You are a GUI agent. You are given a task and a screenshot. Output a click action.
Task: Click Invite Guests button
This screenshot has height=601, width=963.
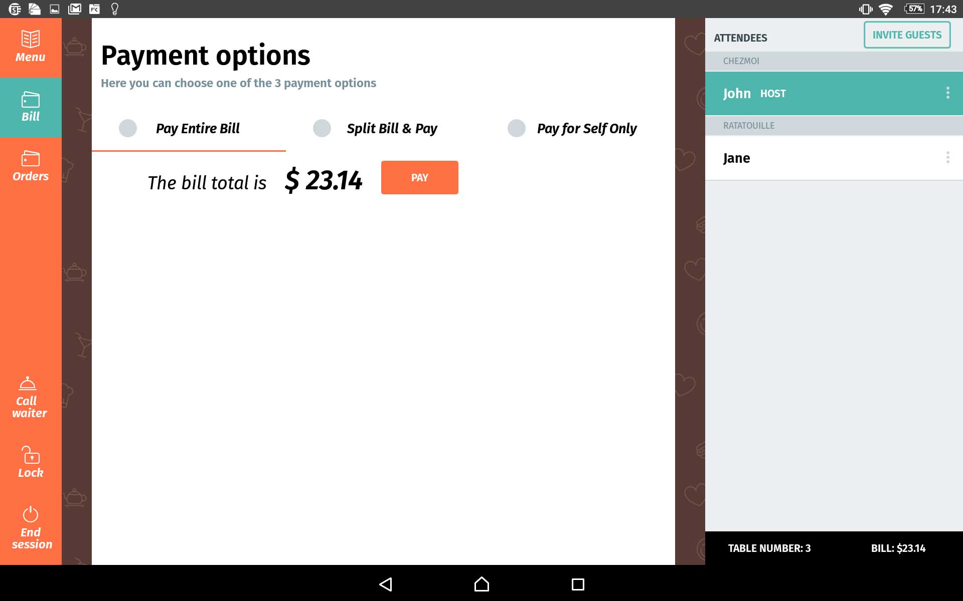tap(907, 34)
